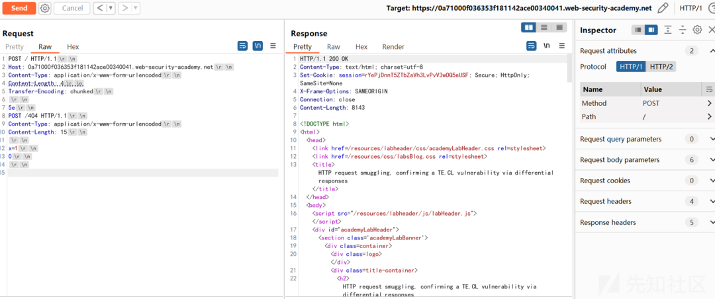Viewport: 715px width, 299px height.
Task: Click the help question mark icon at top right
Action: (x=711, y=8)
